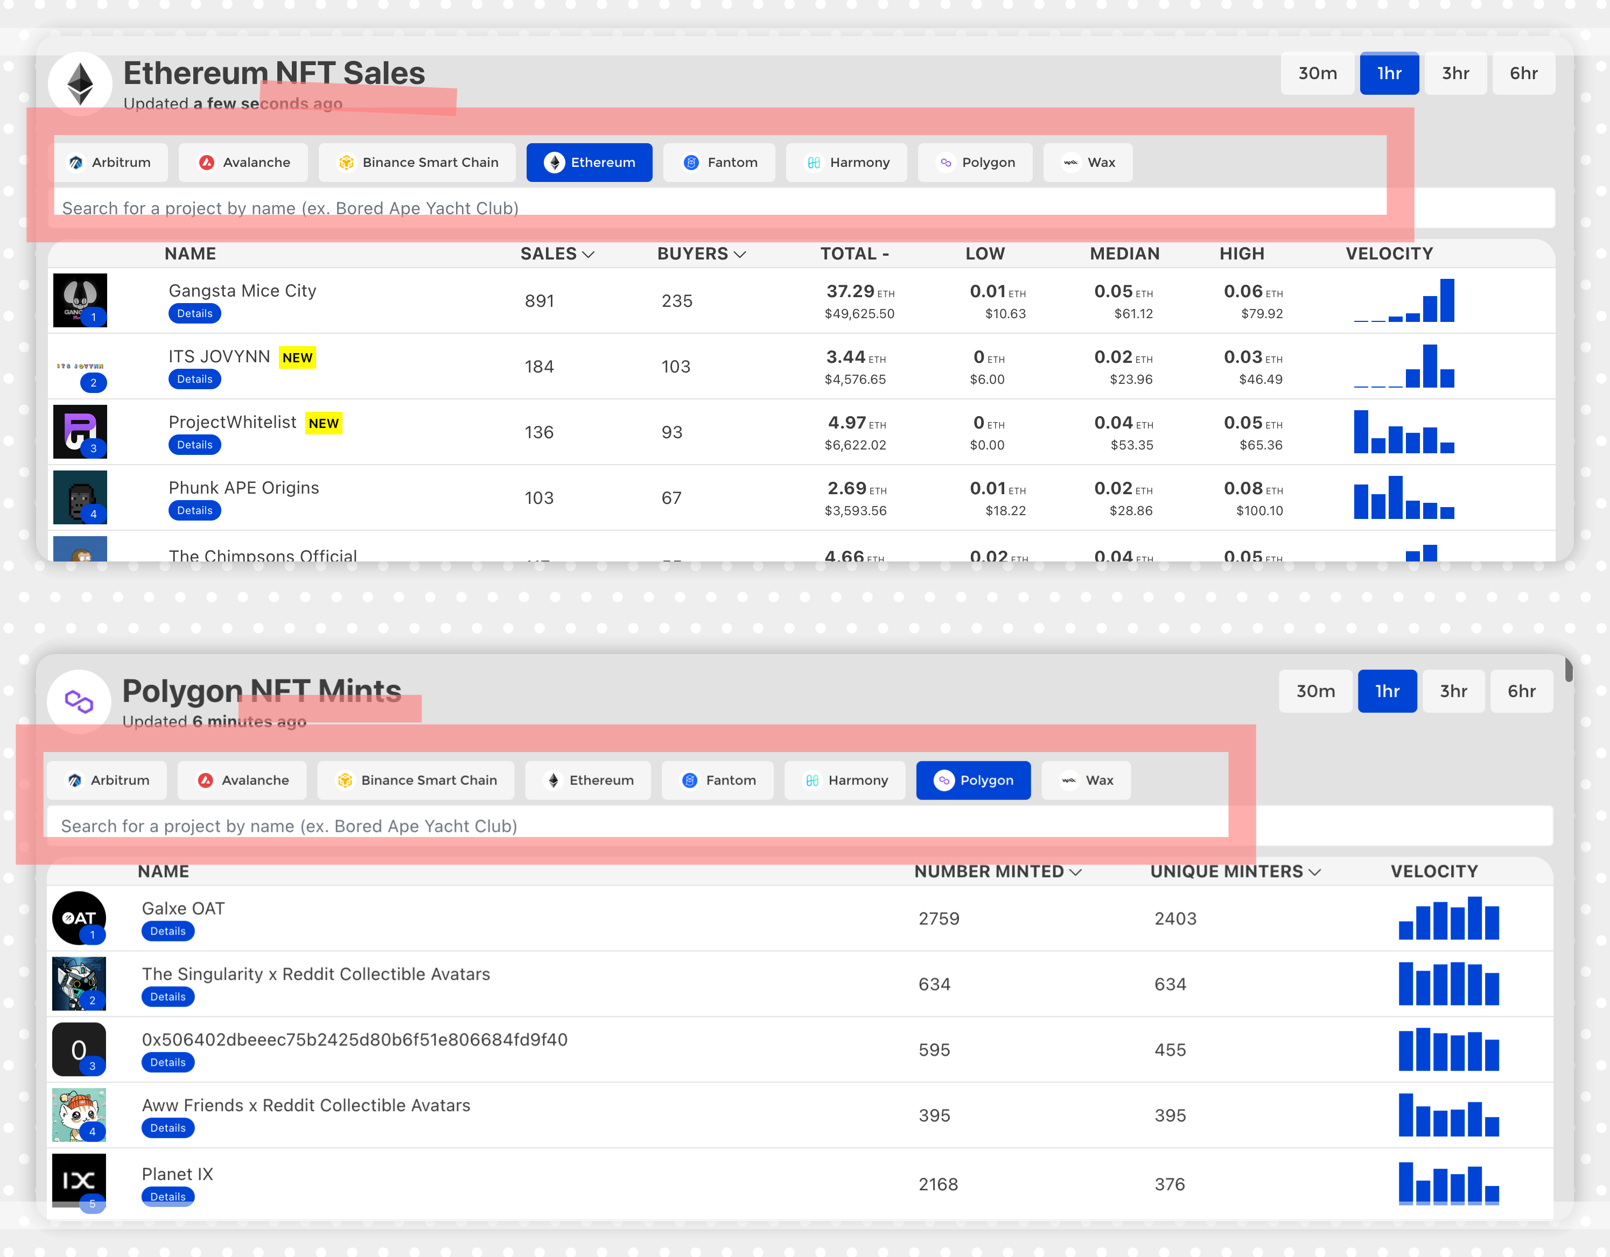The width and height of the screenshot is (1610, 1257).
Task: Open the Gangsta Mice City thumbnail
Action: coord(80,300)
